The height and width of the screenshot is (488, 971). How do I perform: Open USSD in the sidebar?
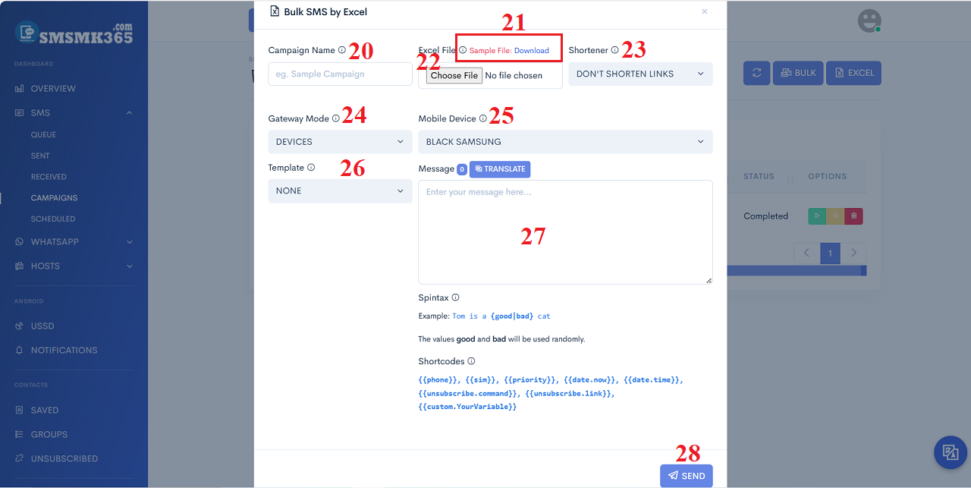click(x=42, y=326)
